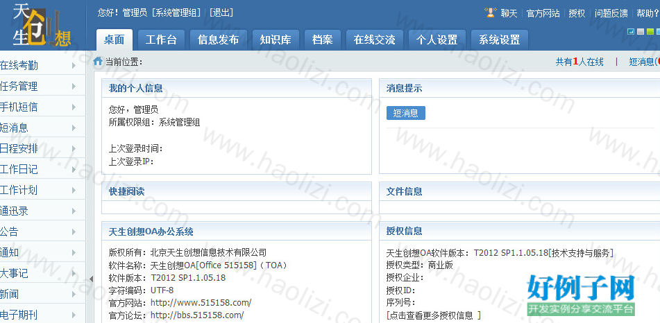The image size is (660, 323).
Task: Expand the 任务管理 arrow in the sidebar
Action: 74,86
